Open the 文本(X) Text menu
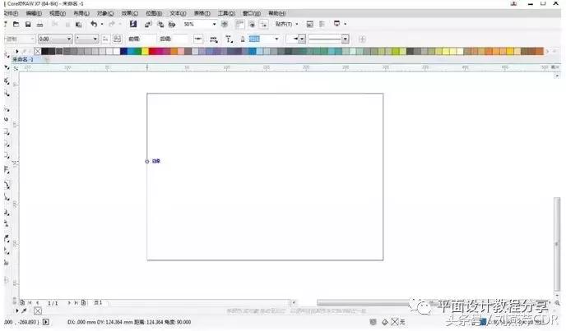566x331 pixels. click(178, 13)
